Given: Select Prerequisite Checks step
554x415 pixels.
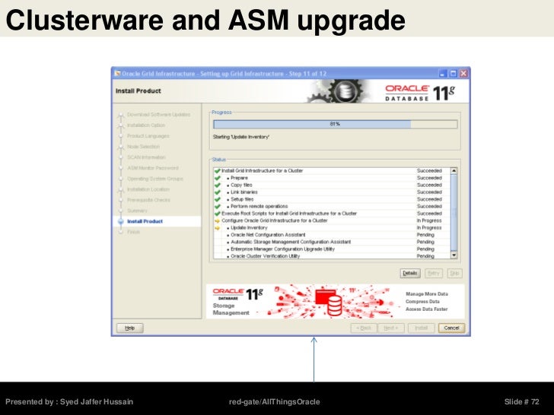Looking at the screenshot, I should [148, 200].
